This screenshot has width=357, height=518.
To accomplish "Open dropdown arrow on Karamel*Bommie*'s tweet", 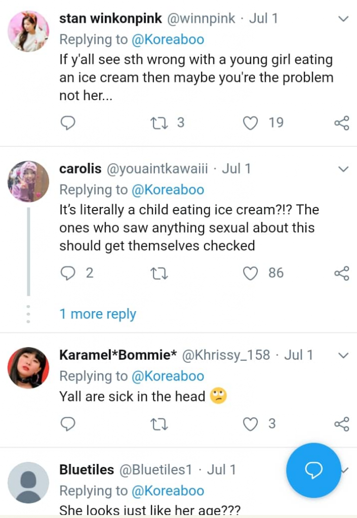I will click(343, 356).
